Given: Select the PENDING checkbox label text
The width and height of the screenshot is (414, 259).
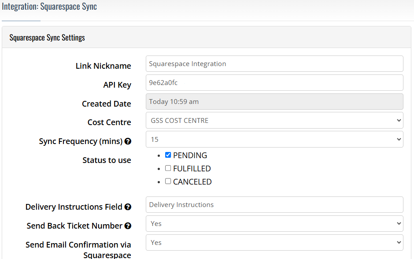Looking at the screenshot, I should [190, 155].
